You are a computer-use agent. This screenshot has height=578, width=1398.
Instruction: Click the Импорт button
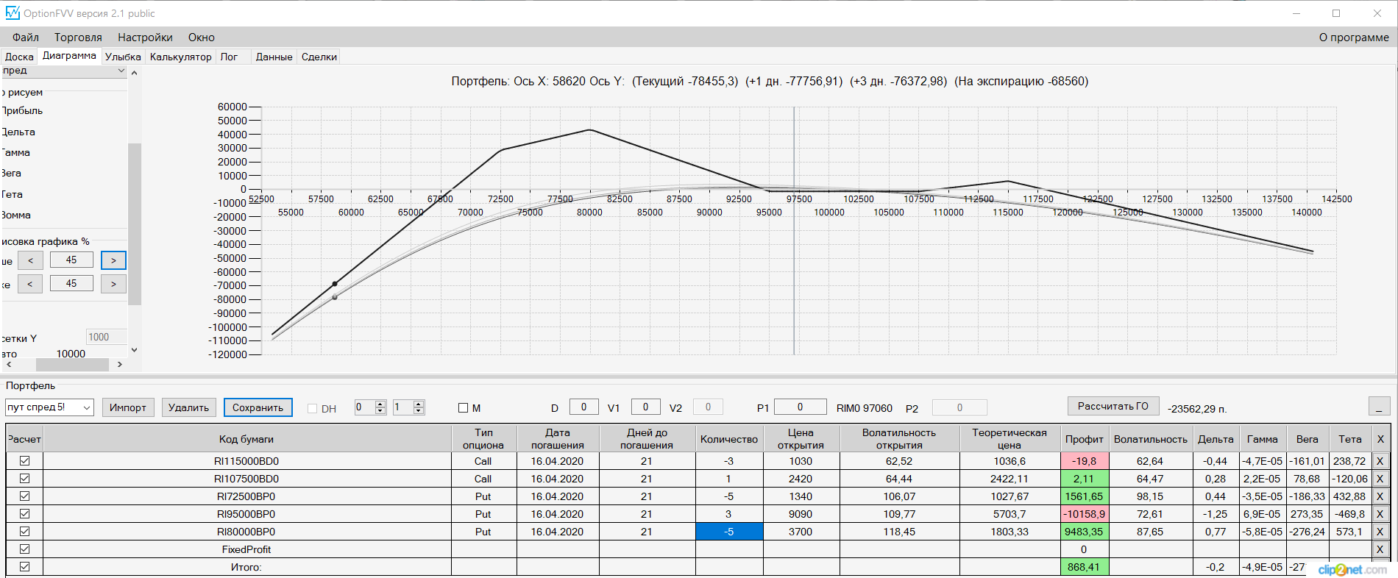128,407
